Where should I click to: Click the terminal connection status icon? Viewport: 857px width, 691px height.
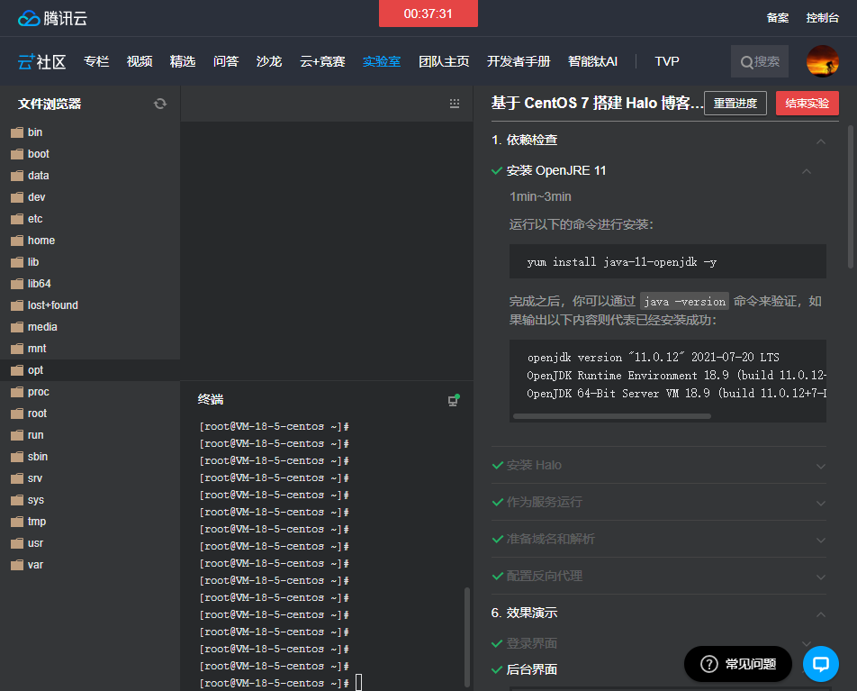pyautogui.click(x=454, y=400)
